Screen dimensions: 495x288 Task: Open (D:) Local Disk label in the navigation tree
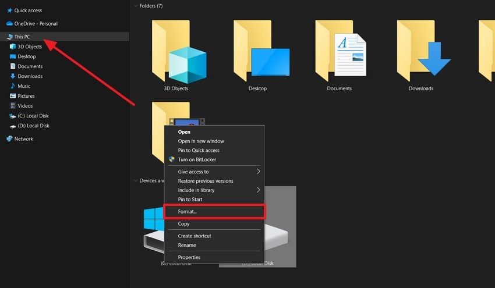(33, 126)
